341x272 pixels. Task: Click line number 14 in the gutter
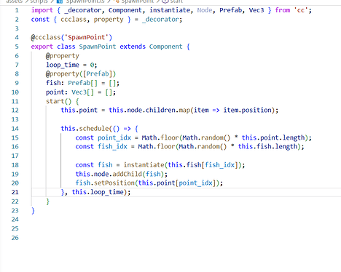click(x=15, y=129)
